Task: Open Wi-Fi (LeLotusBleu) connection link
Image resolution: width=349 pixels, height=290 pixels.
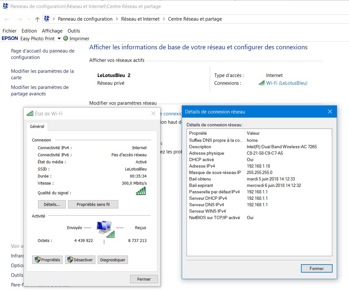Action: click(287, 83)
